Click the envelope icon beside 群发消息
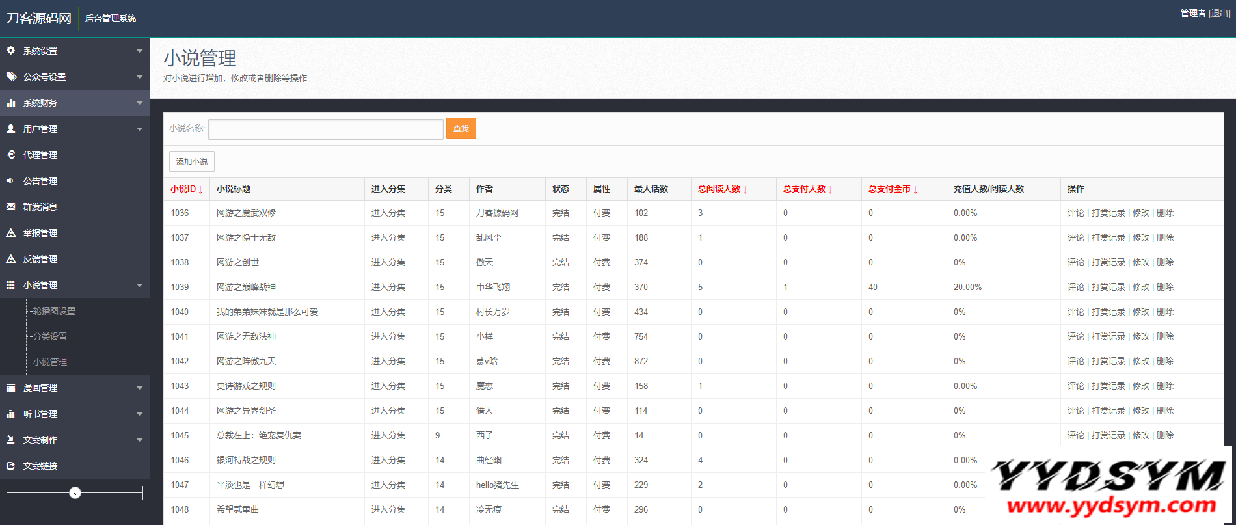 click(11, 207)
